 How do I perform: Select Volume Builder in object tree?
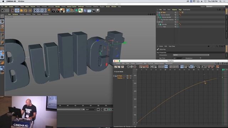(x=166, y=17)
